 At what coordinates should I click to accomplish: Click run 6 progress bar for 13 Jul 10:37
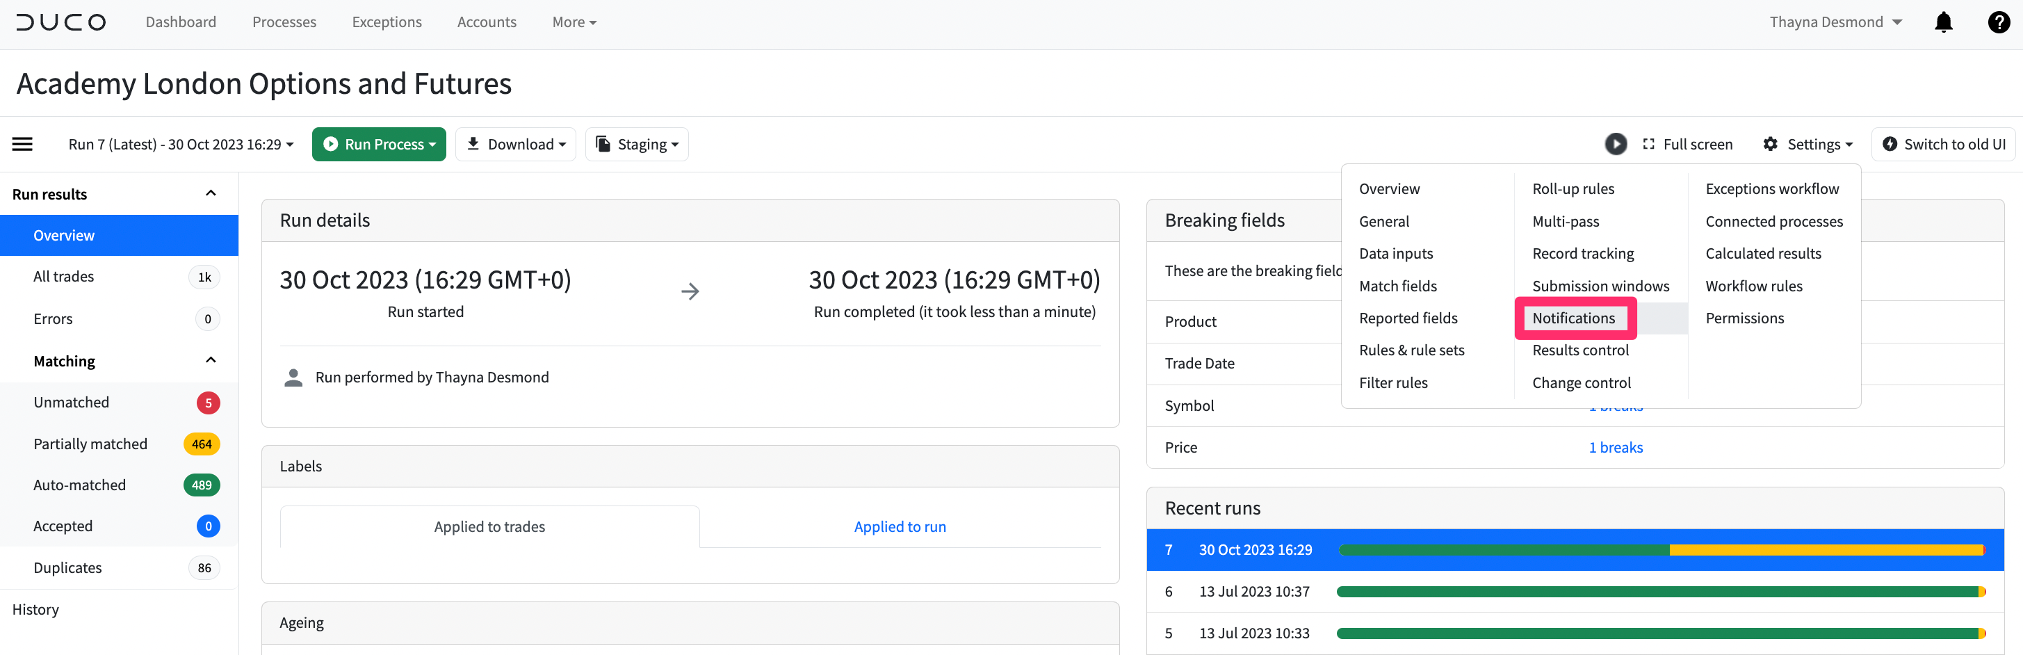[x=1662, y=592]
